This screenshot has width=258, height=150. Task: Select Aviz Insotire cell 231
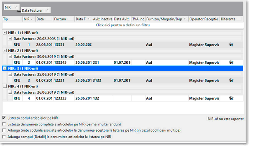click(102, 62)
